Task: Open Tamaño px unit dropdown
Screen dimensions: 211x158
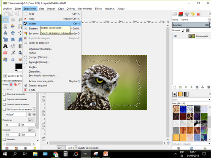Action: 32,130
